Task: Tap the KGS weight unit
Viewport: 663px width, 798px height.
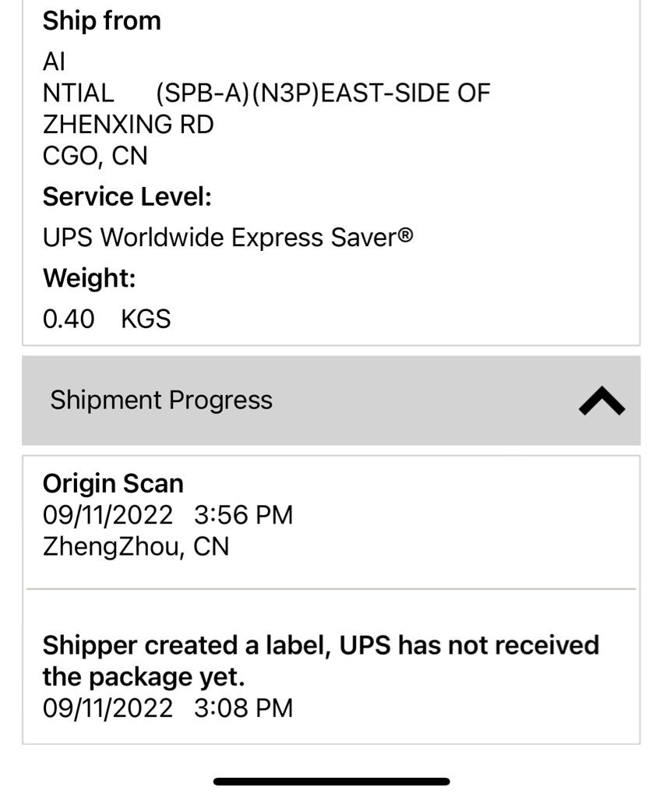Action: (146, 319)
